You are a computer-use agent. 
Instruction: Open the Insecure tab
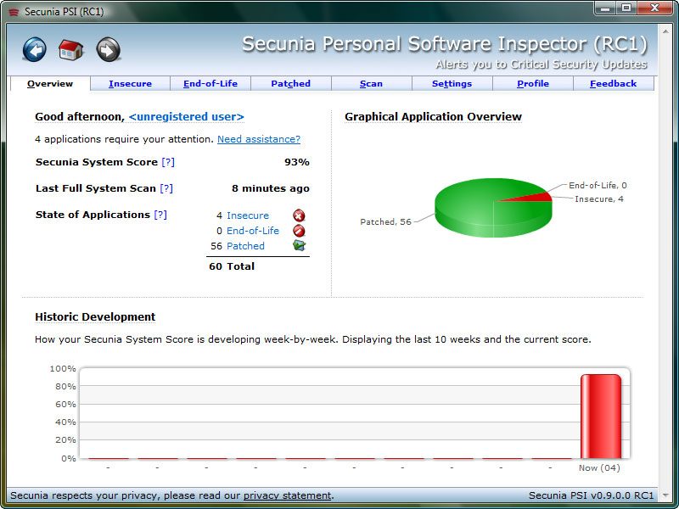point(131,83)
